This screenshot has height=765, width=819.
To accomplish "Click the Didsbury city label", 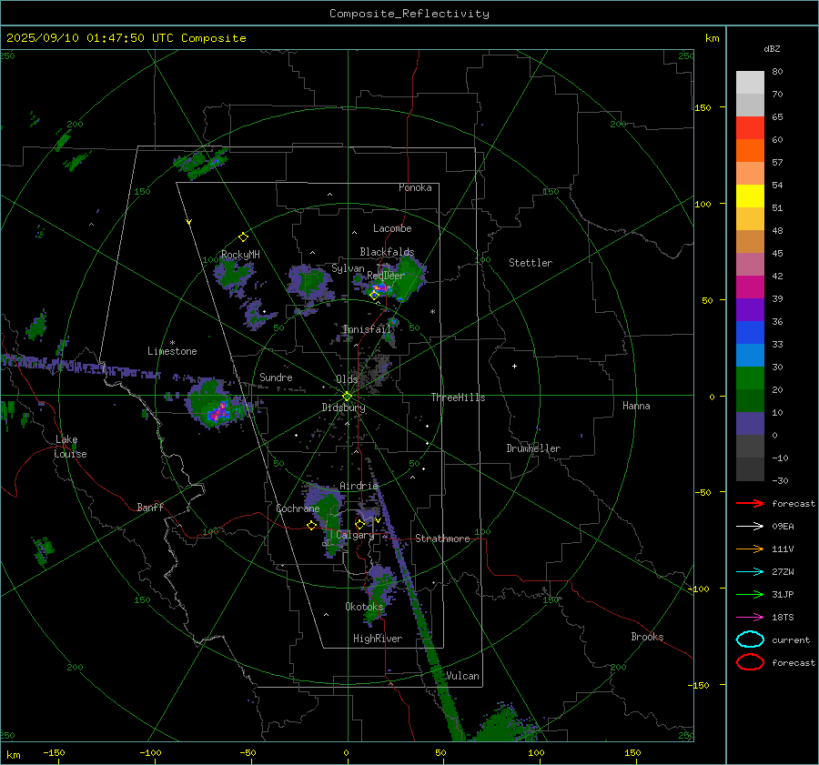I will click(343, 408).
